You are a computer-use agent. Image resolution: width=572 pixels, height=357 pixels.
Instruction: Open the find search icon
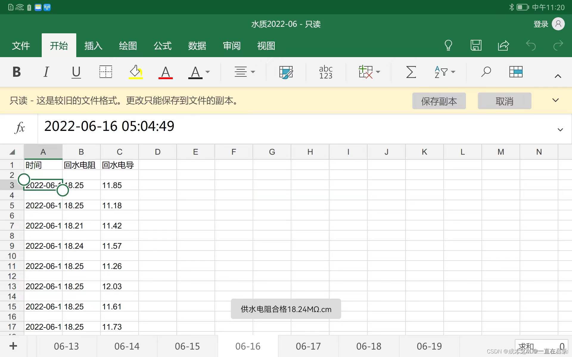(486, 72)
